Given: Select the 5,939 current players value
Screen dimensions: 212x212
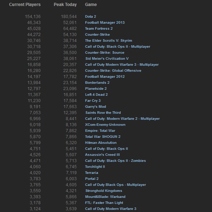Looking at the screenshot, I should click(x=35, y=131).
